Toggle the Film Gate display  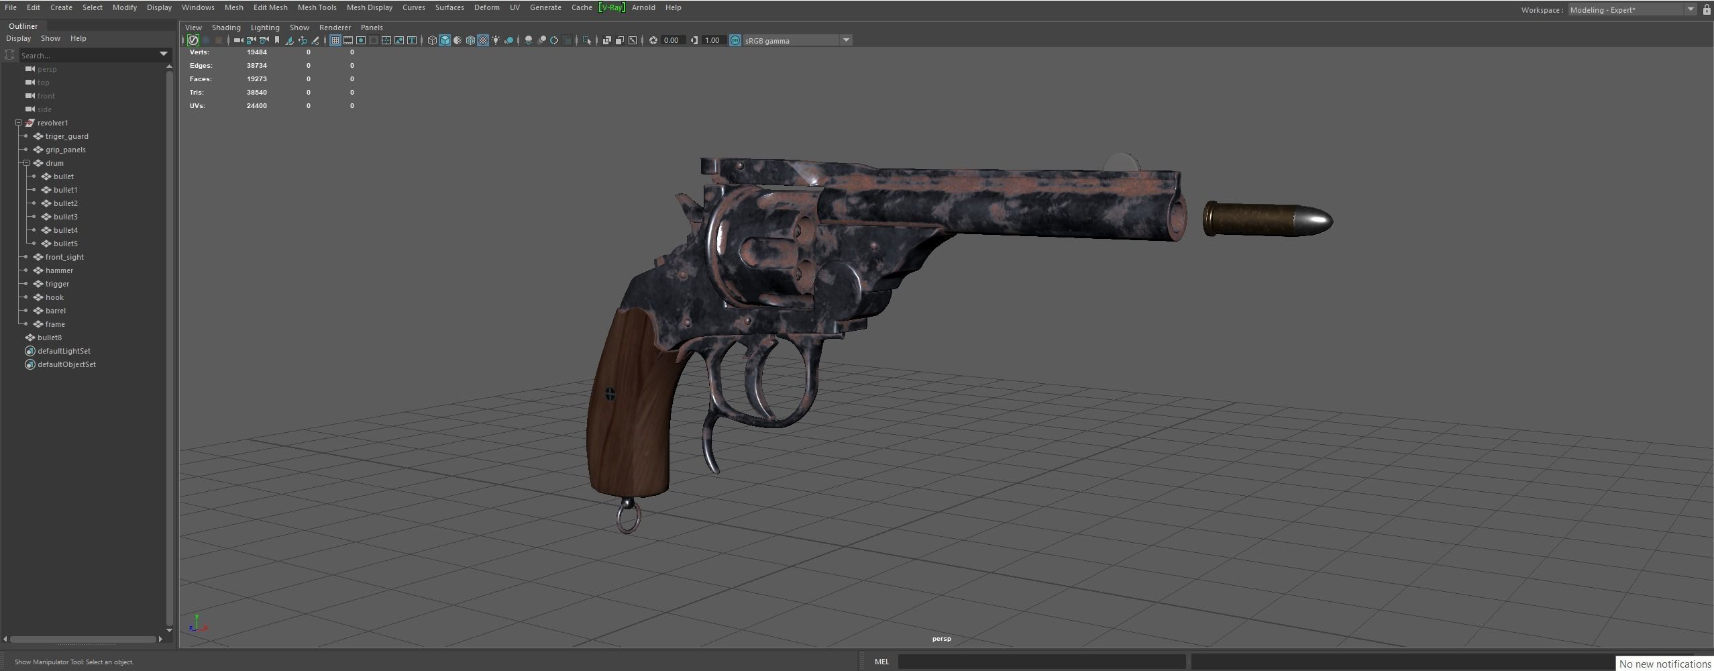348,40
